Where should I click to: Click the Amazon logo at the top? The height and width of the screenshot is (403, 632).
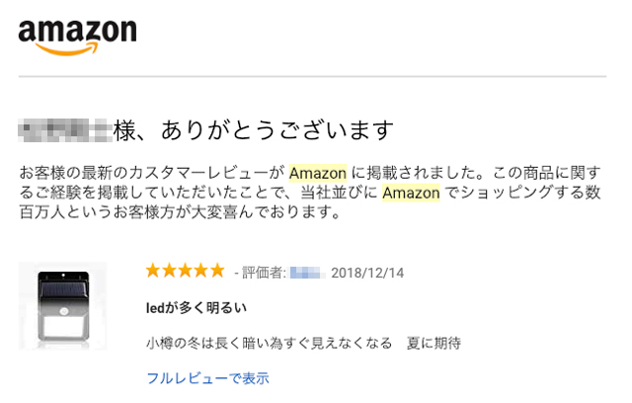(x=77, y=37)
